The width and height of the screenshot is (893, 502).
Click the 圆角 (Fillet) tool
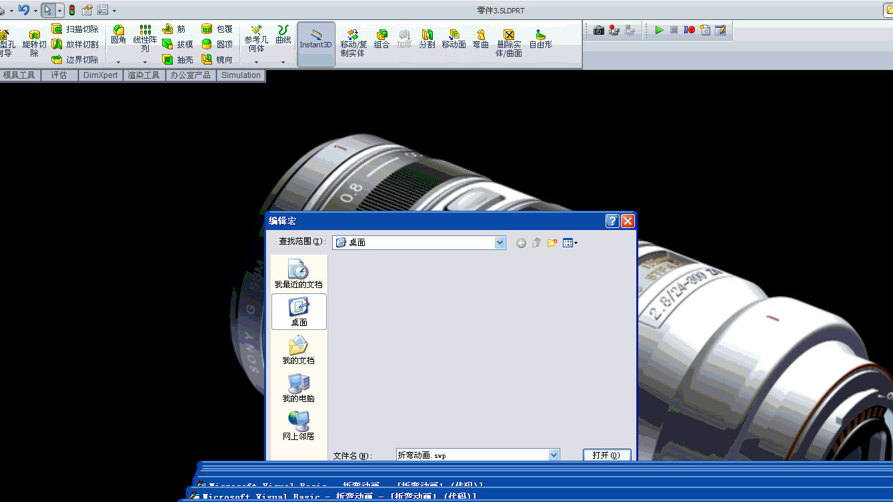click(118, 35)
